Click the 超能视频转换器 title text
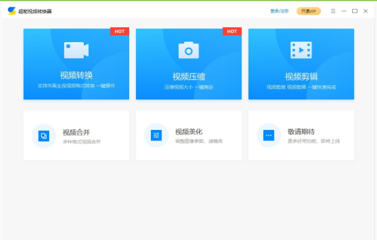The width and height of the screenshot is (377, 240). (x=35, y=11)
